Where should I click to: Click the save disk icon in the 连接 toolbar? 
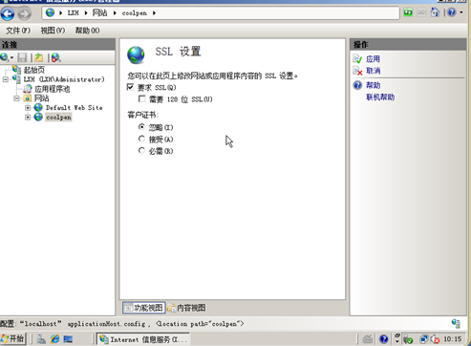(x=22, y=57)
